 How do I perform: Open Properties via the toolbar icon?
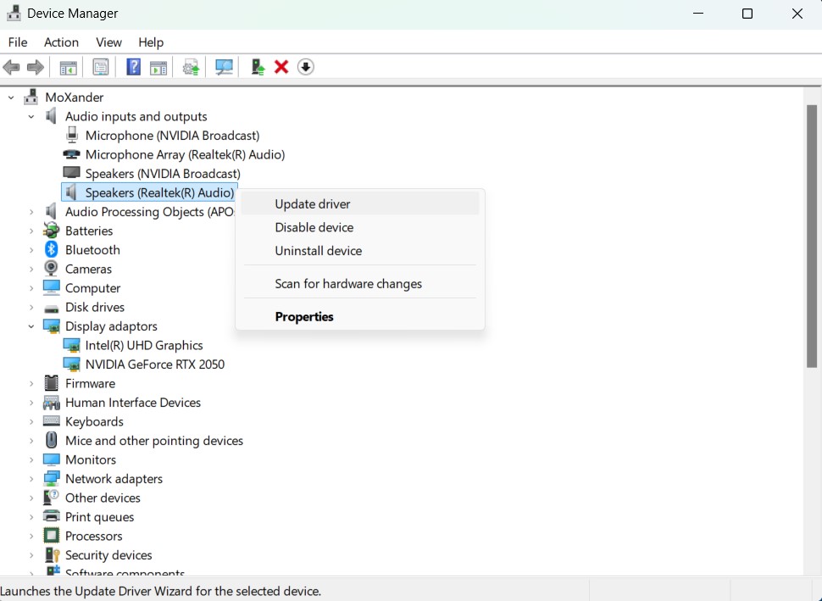click(x=101, y=67)
